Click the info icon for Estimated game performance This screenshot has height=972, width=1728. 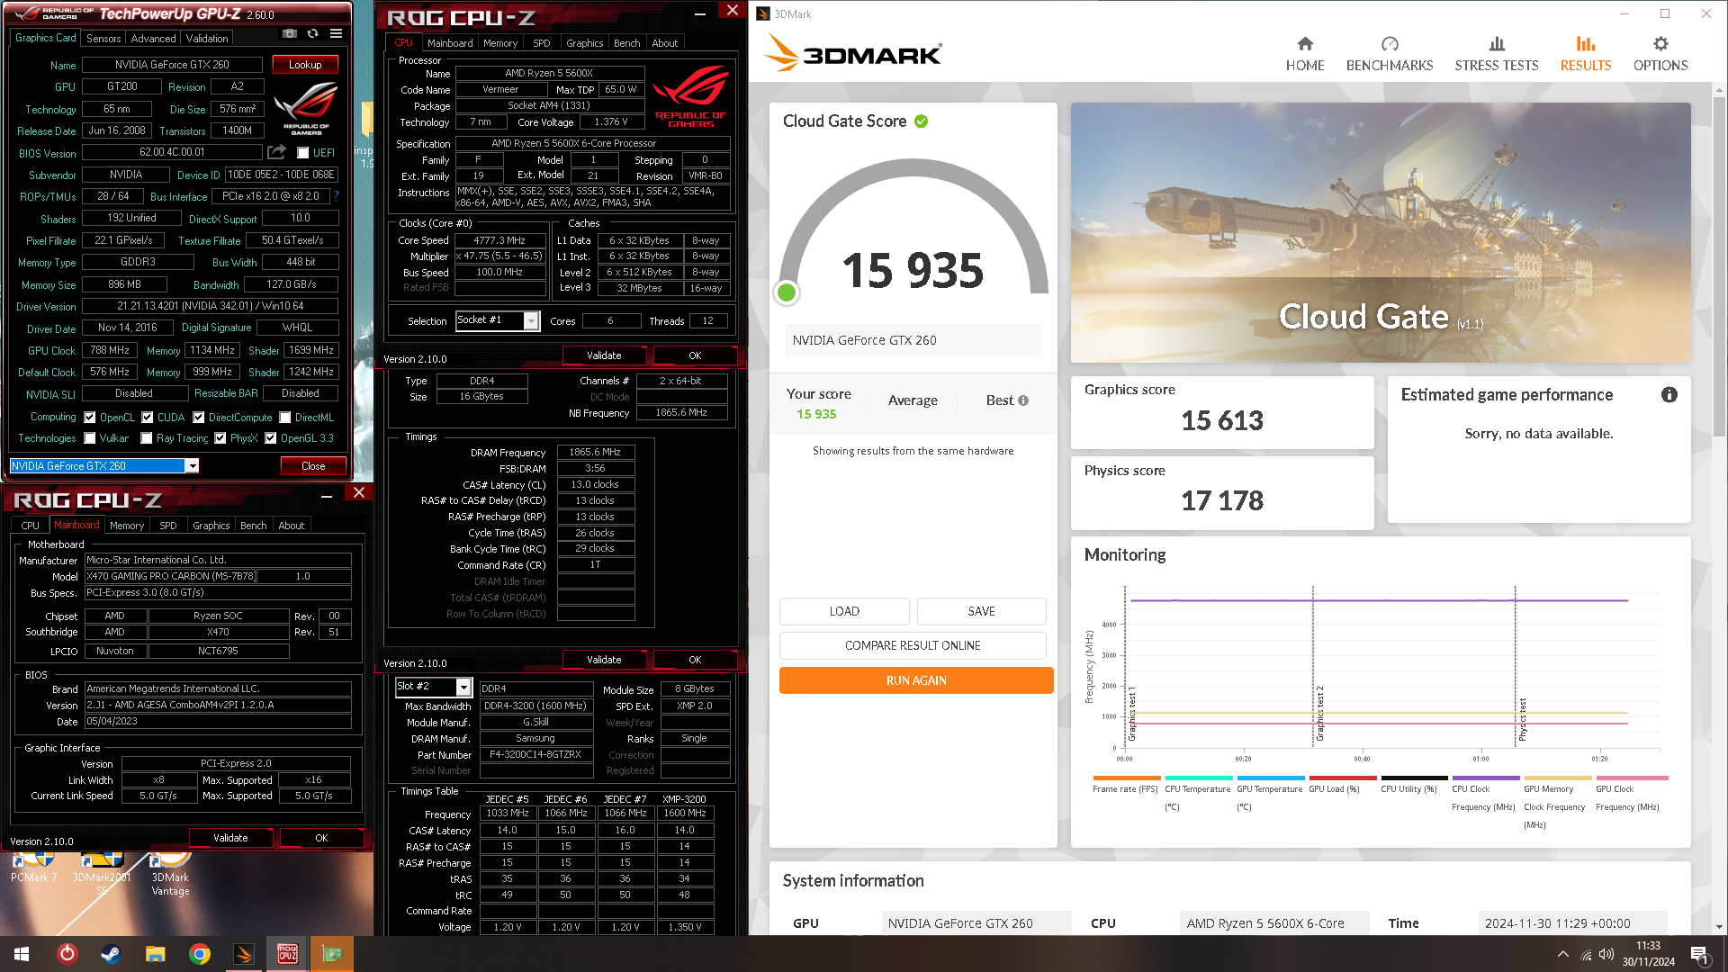pyautogui.click(x=1669, y=395)
